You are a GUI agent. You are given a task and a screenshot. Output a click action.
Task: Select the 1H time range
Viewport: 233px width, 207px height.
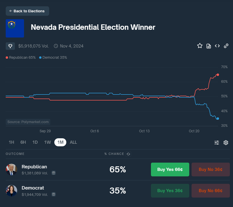[11, 142]
